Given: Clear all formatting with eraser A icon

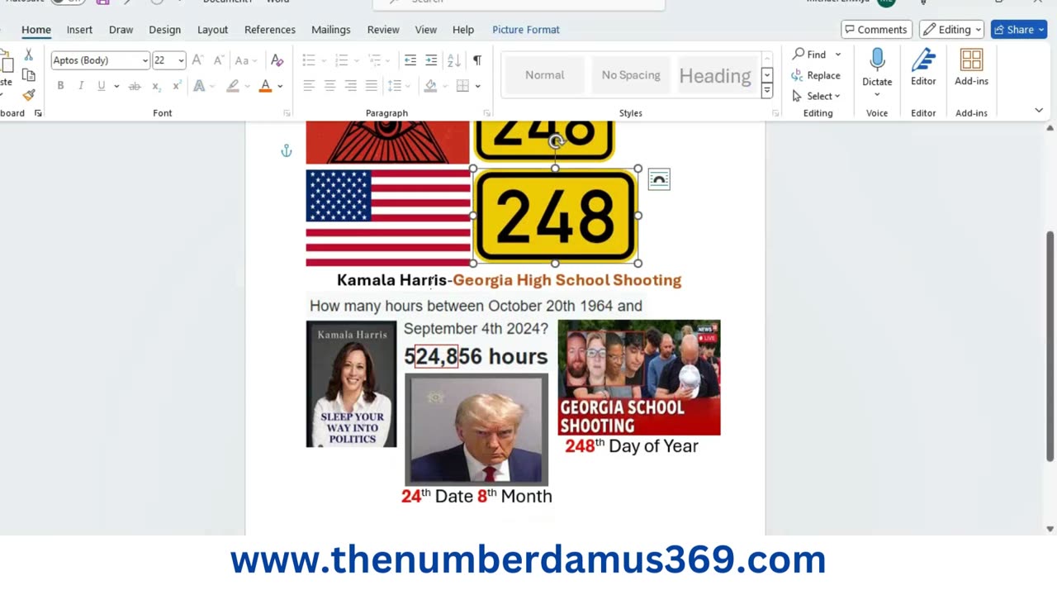Looking at the screenshot, I should (277, 60).
